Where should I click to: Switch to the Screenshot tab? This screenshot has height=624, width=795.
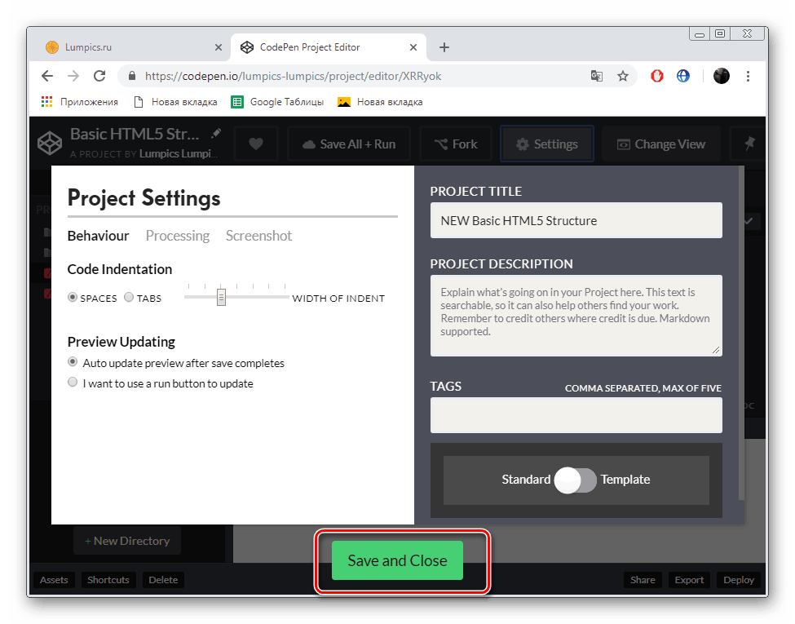(x=258, y=236)
